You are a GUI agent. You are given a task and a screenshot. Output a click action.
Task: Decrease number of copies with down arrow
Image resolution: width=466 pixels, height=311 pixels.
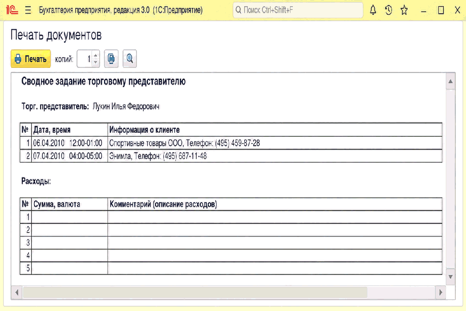coord(96,62)
